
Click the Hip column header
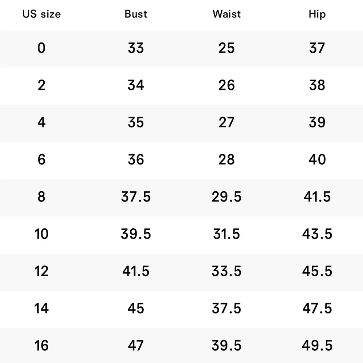coord(317,15)
